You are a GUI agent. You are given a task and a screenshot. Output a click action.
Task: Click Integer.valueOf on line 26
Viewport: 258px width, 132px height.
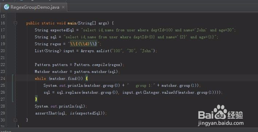[x=160, y=93]
